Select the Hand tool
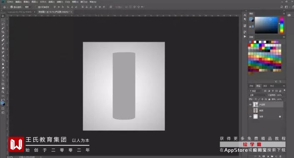294x158 pixels. (x=3, y=88)
